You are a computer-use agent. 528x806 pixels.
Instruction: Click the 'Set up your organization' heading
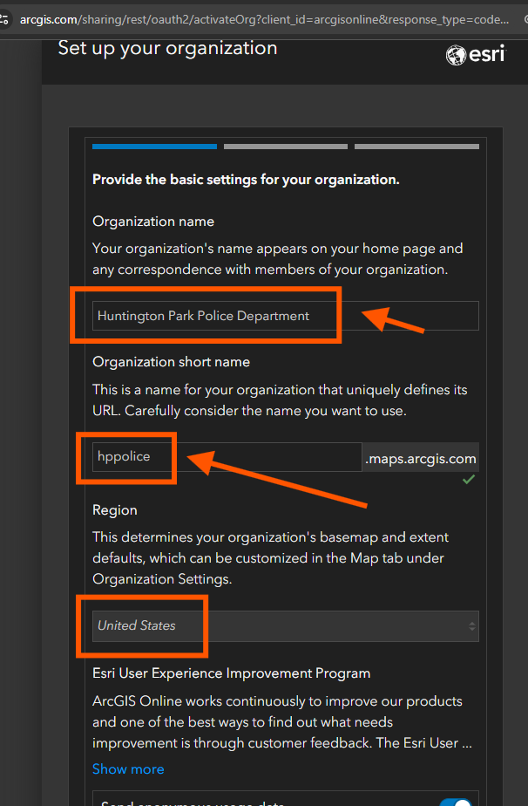point(167,48)
